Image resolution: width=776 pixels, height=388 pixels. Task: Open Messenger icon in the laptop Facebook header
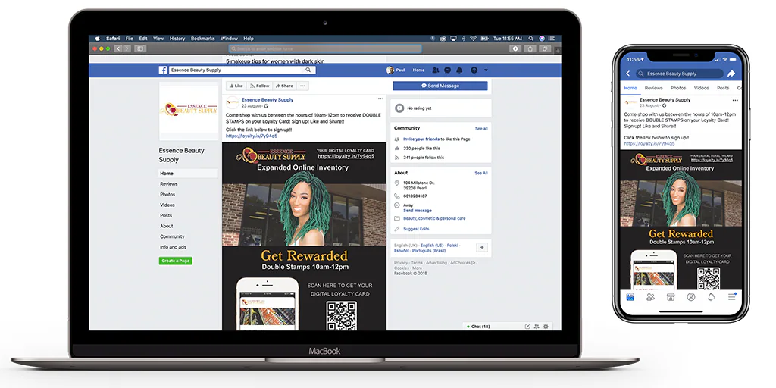447,70
